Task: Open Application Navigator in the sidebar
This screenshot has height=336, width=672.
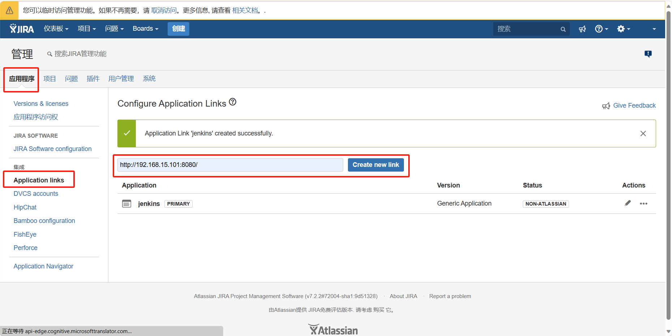Action: coord(43,266)
